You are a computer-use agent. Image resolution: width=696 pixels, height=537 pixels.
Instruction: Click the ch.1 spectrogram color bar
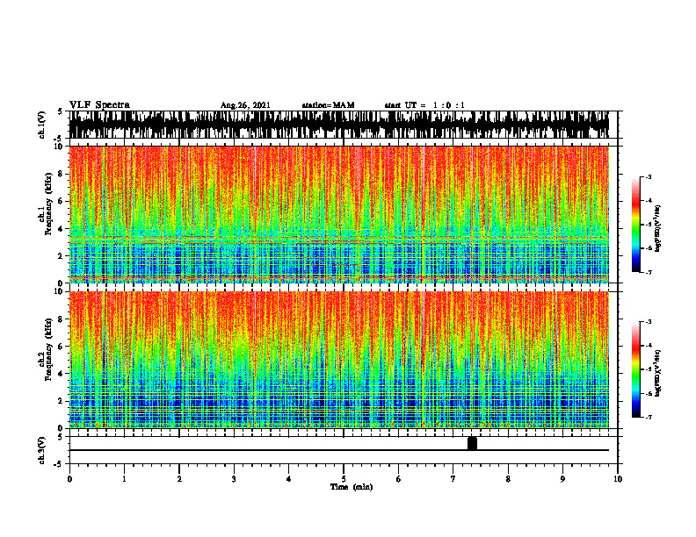636,224
